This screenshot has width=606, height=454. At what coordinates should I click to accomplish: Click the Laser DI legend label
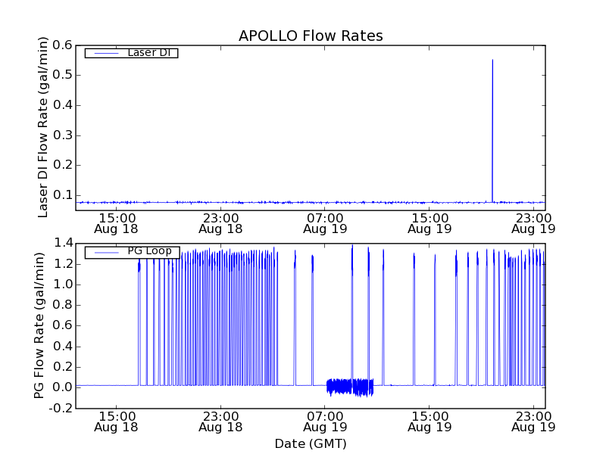148,52
